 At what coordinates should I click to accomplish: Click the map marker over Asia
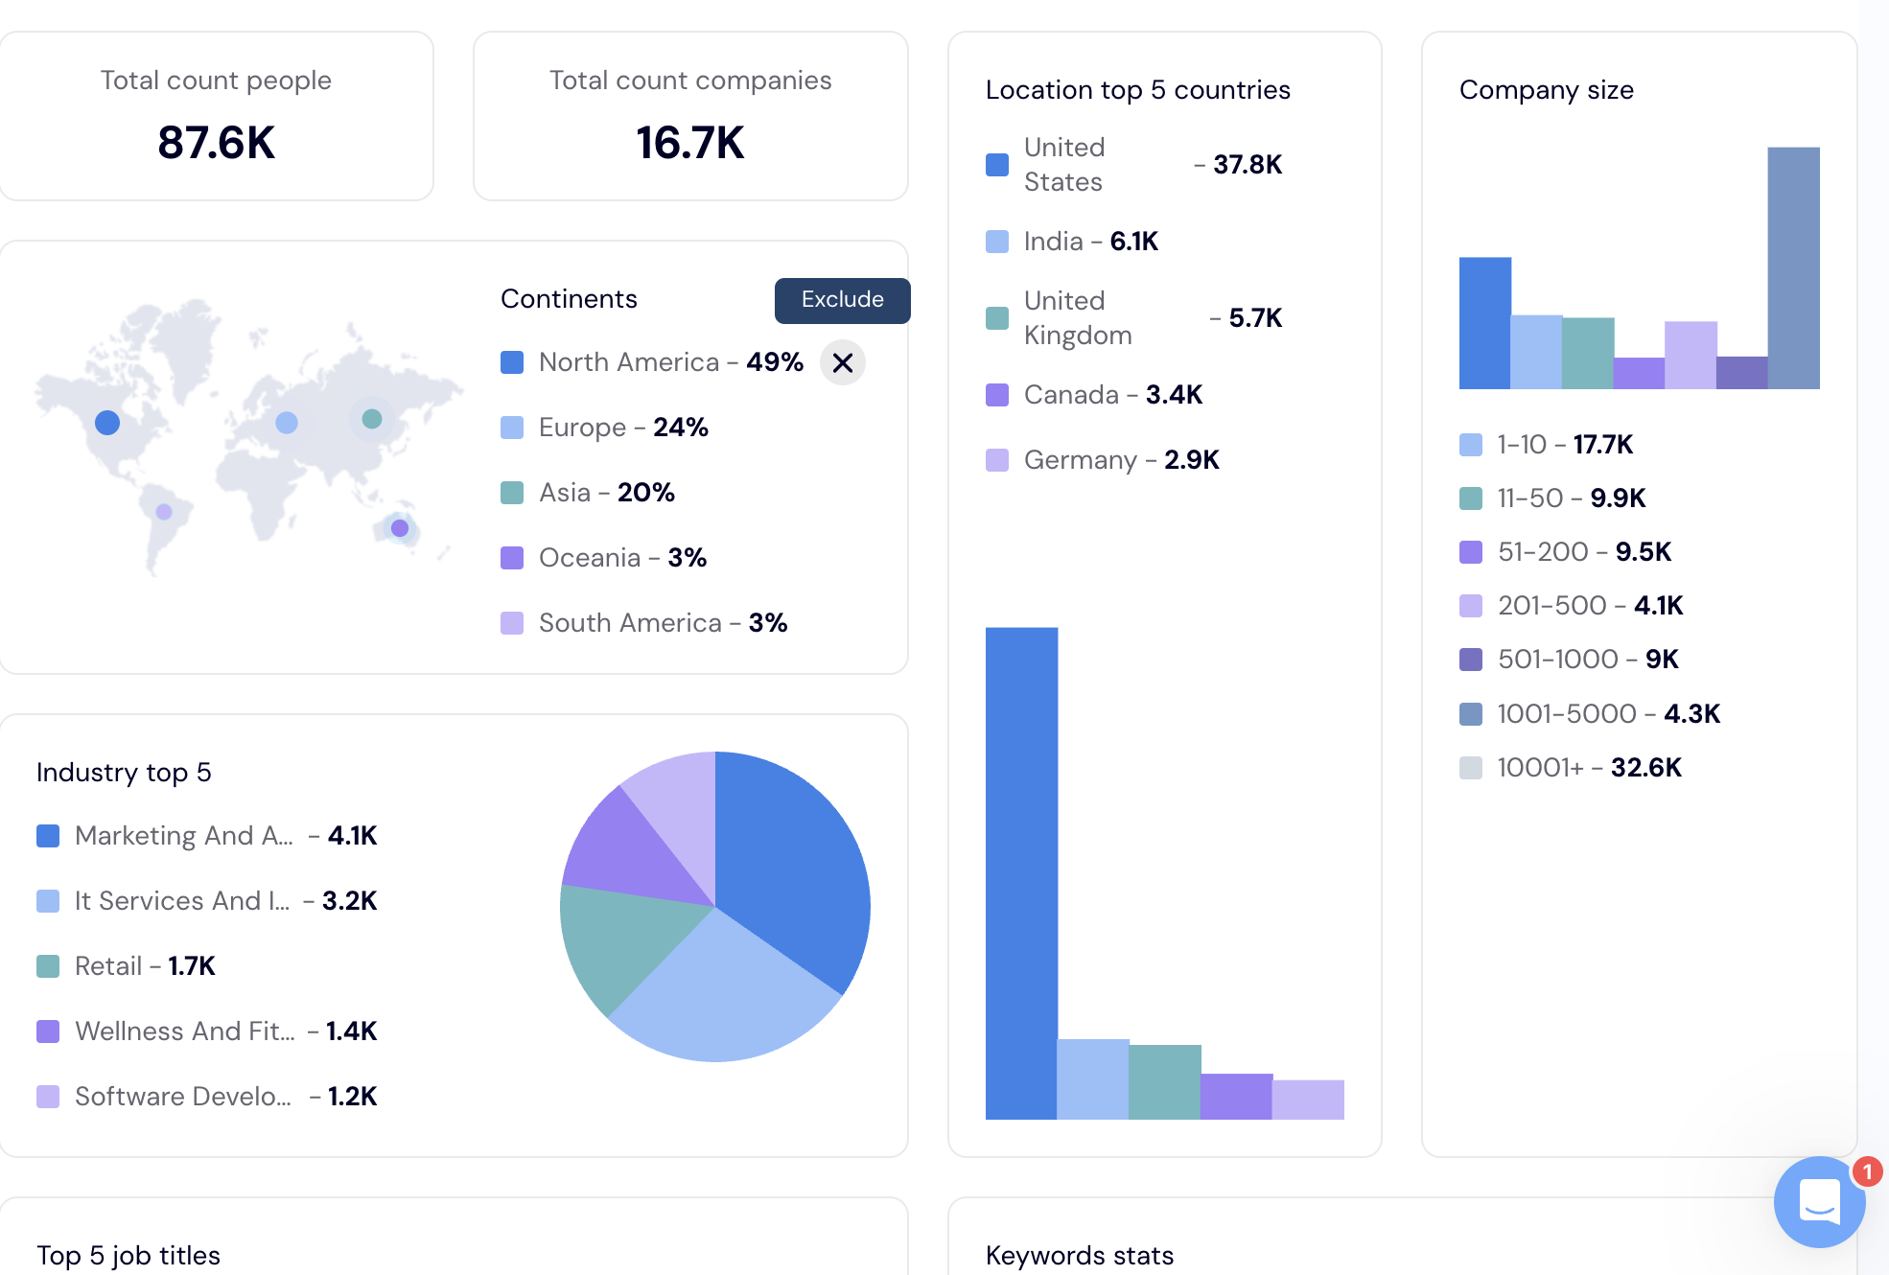(373, 418)
